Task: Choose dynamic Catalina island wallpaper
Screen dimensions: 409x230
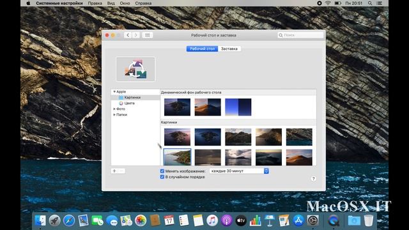Action: pos(178,107)
